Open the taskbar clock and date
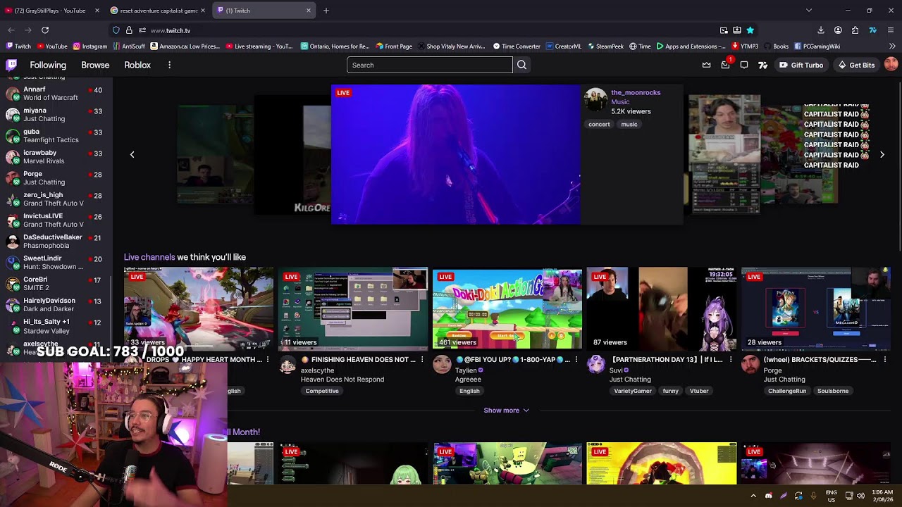 click(x=882, y=496)
